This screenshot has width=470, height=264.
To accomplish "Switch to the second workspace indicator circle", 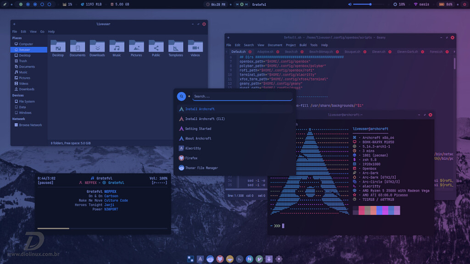I will pos(28,4).
